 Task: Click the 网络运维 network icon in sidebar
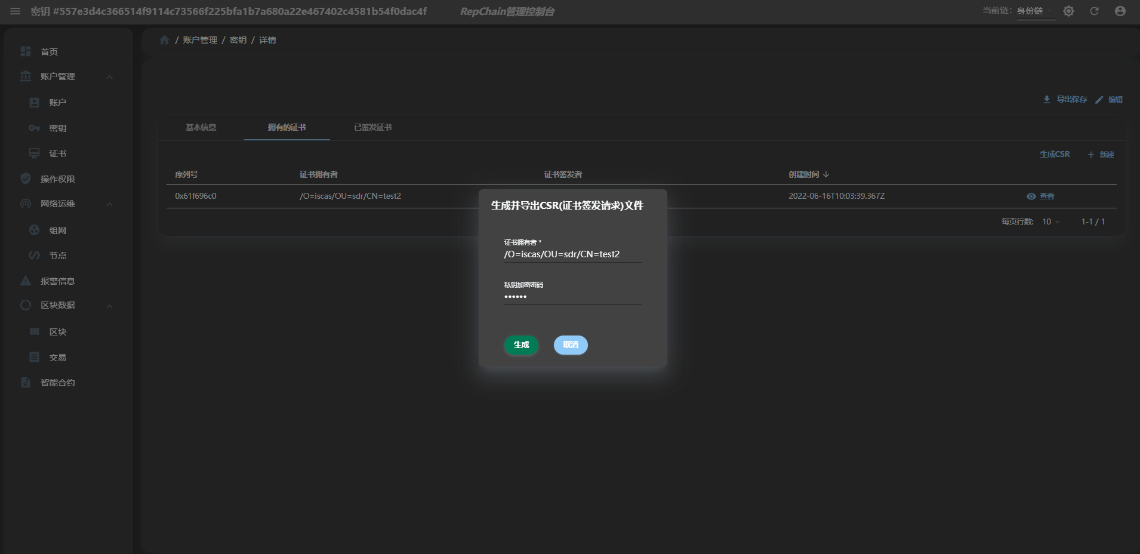click(x=26, y=204)
